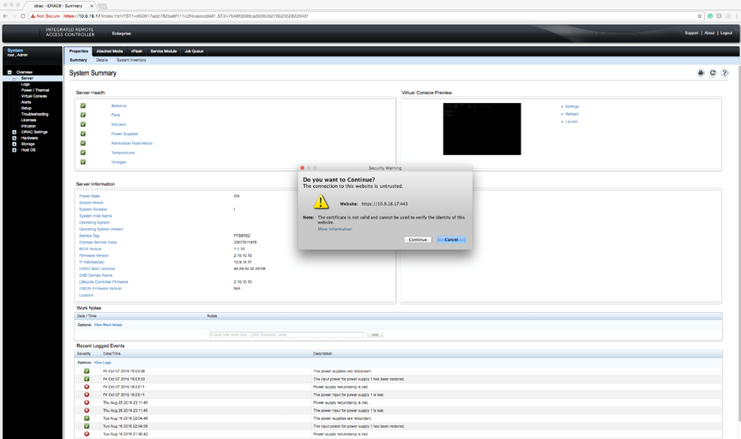741x439 pixels.
Task: Expand the Hardware tree node
Action: 14,138
